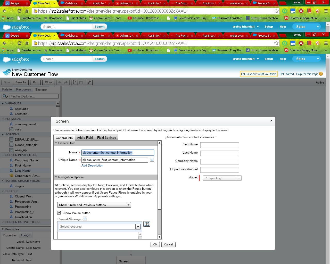Click the Explorer list scroll-up arrow
This screenshot has height=264, width=330.
point(58,103)
